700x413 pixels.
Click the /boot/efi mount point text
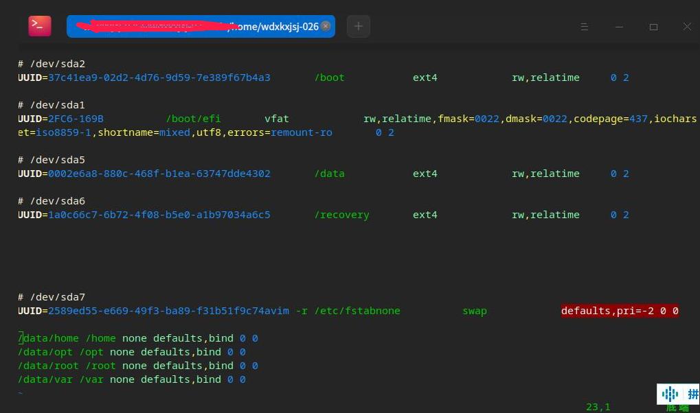[x=193, y=119]
